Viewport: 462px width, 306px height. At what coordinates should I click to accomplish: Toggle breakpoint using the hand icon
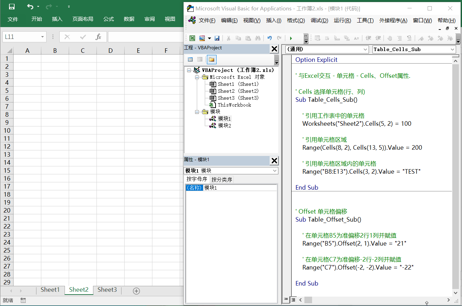tap(390, 38)
